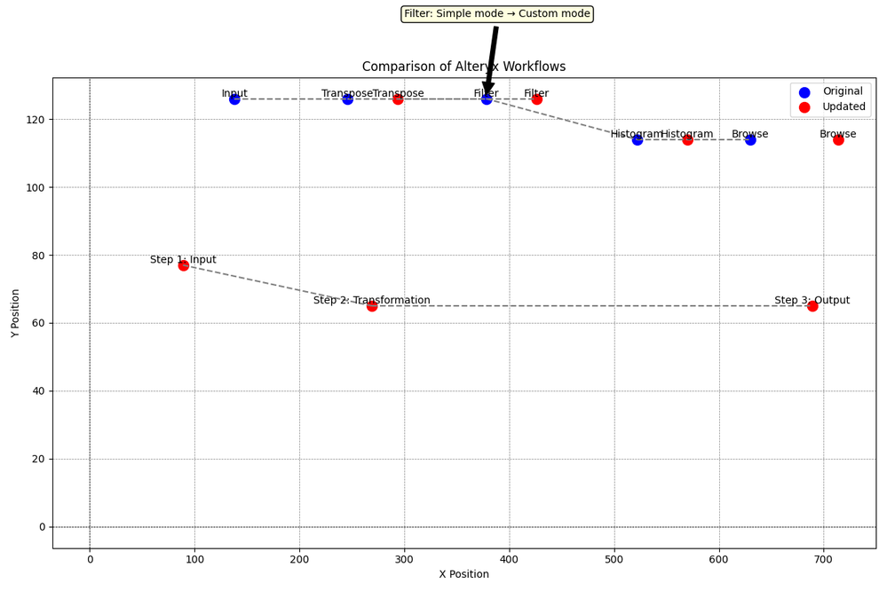The height and width of the screenshot is (591, 887).
Task: Click the blue Browse data point
Action: point(750,139)
